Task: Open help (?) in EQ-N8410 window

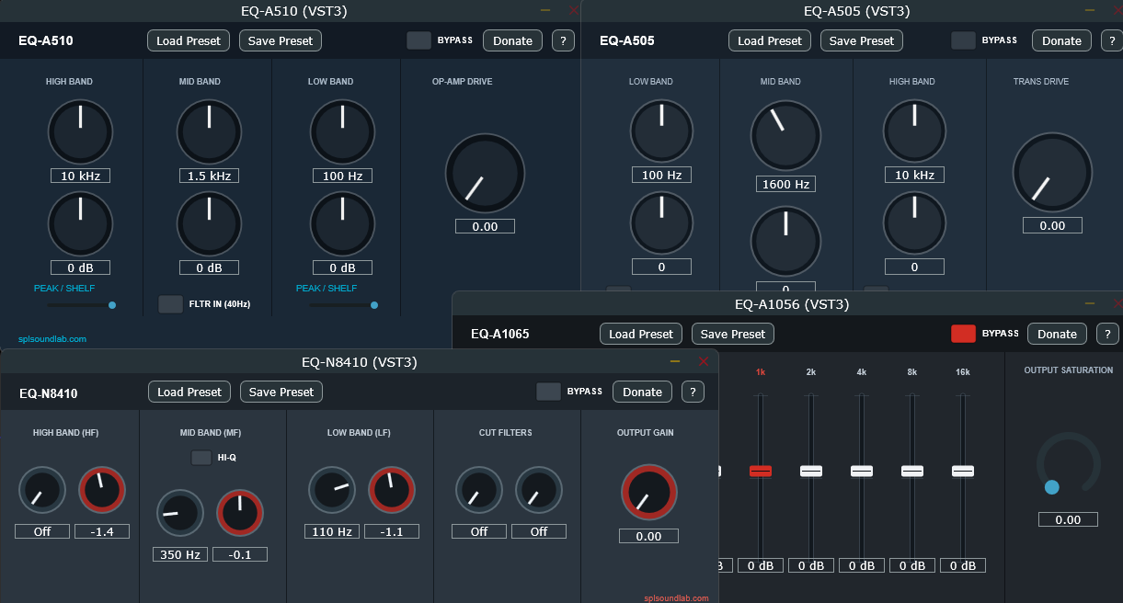Action: point(693,392)
